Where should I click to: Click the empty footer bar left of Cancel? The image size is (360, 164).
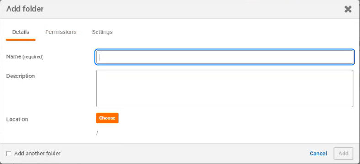point(184,154)
